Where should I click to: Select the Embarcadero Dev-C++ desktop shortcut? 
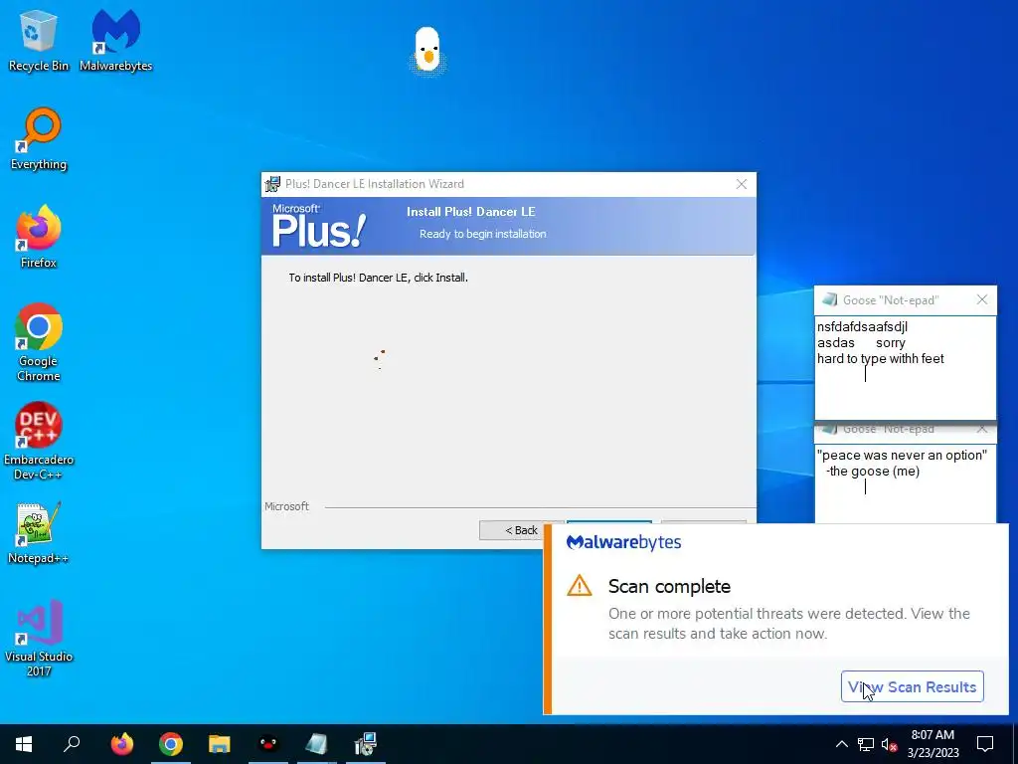[x=39, y=441]
